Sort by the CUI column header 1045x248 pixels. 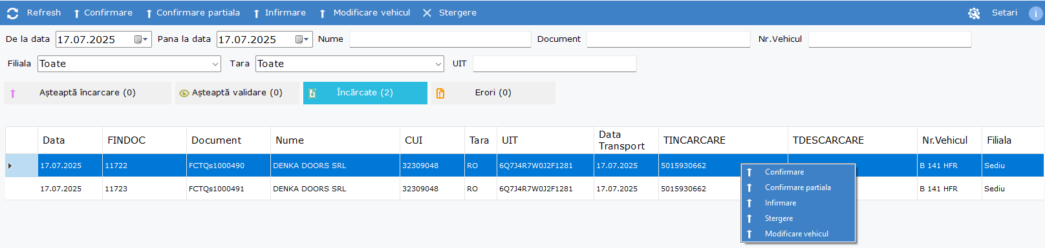click(432, 140)
